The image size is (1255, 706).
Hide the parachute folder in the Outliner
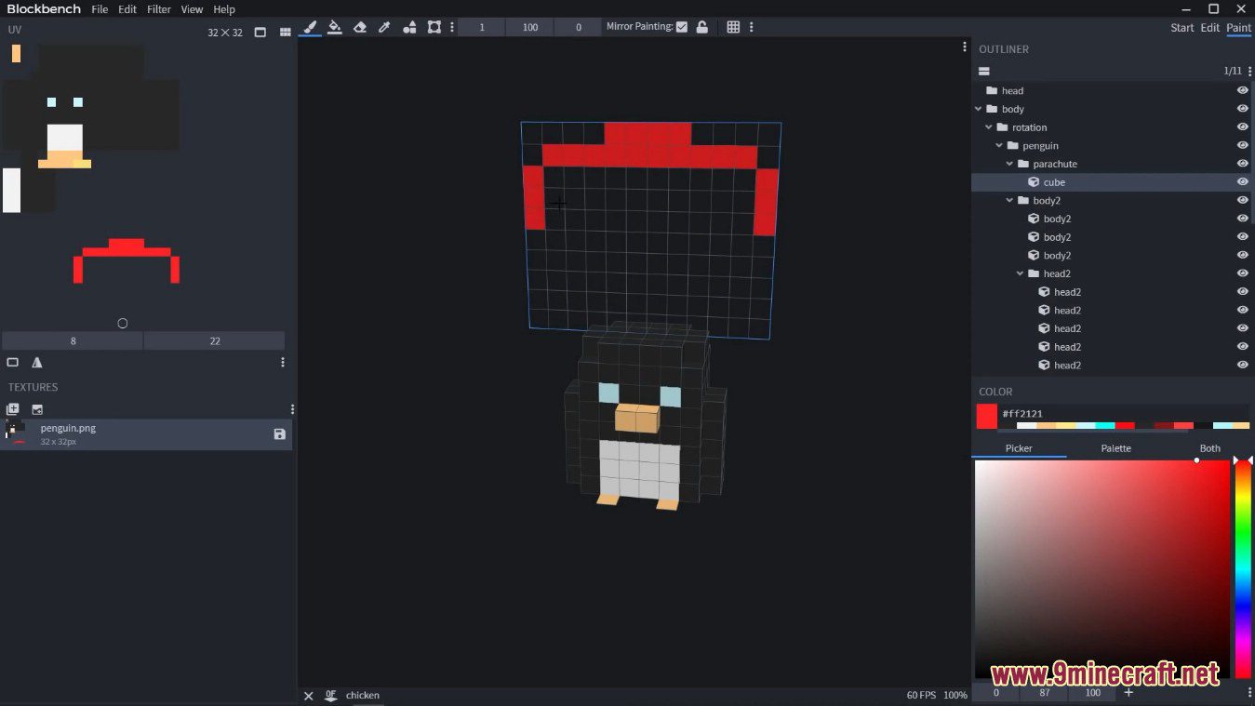(1242, 163)
